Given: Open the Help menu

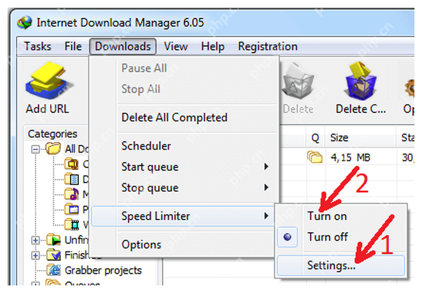Looking at the screenshot, I should (x=213, y=47).
